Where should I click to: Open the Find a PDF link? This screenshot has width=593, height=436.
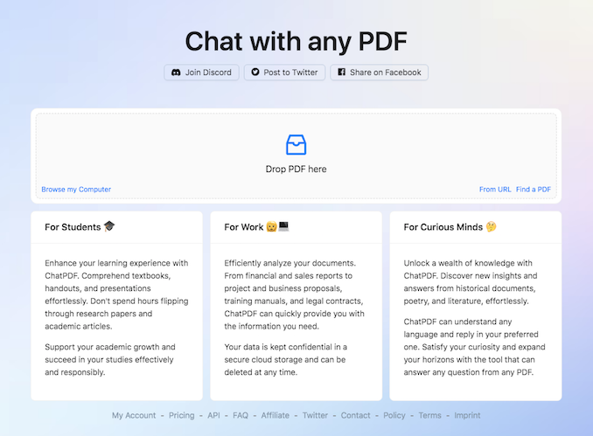pos(534,190)
